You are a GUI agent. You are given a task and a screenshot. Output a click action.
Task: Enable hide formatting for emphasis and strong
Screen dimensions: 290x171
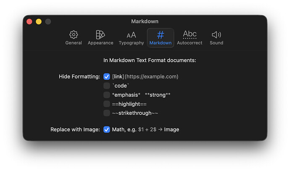click(x=107, y=95)
